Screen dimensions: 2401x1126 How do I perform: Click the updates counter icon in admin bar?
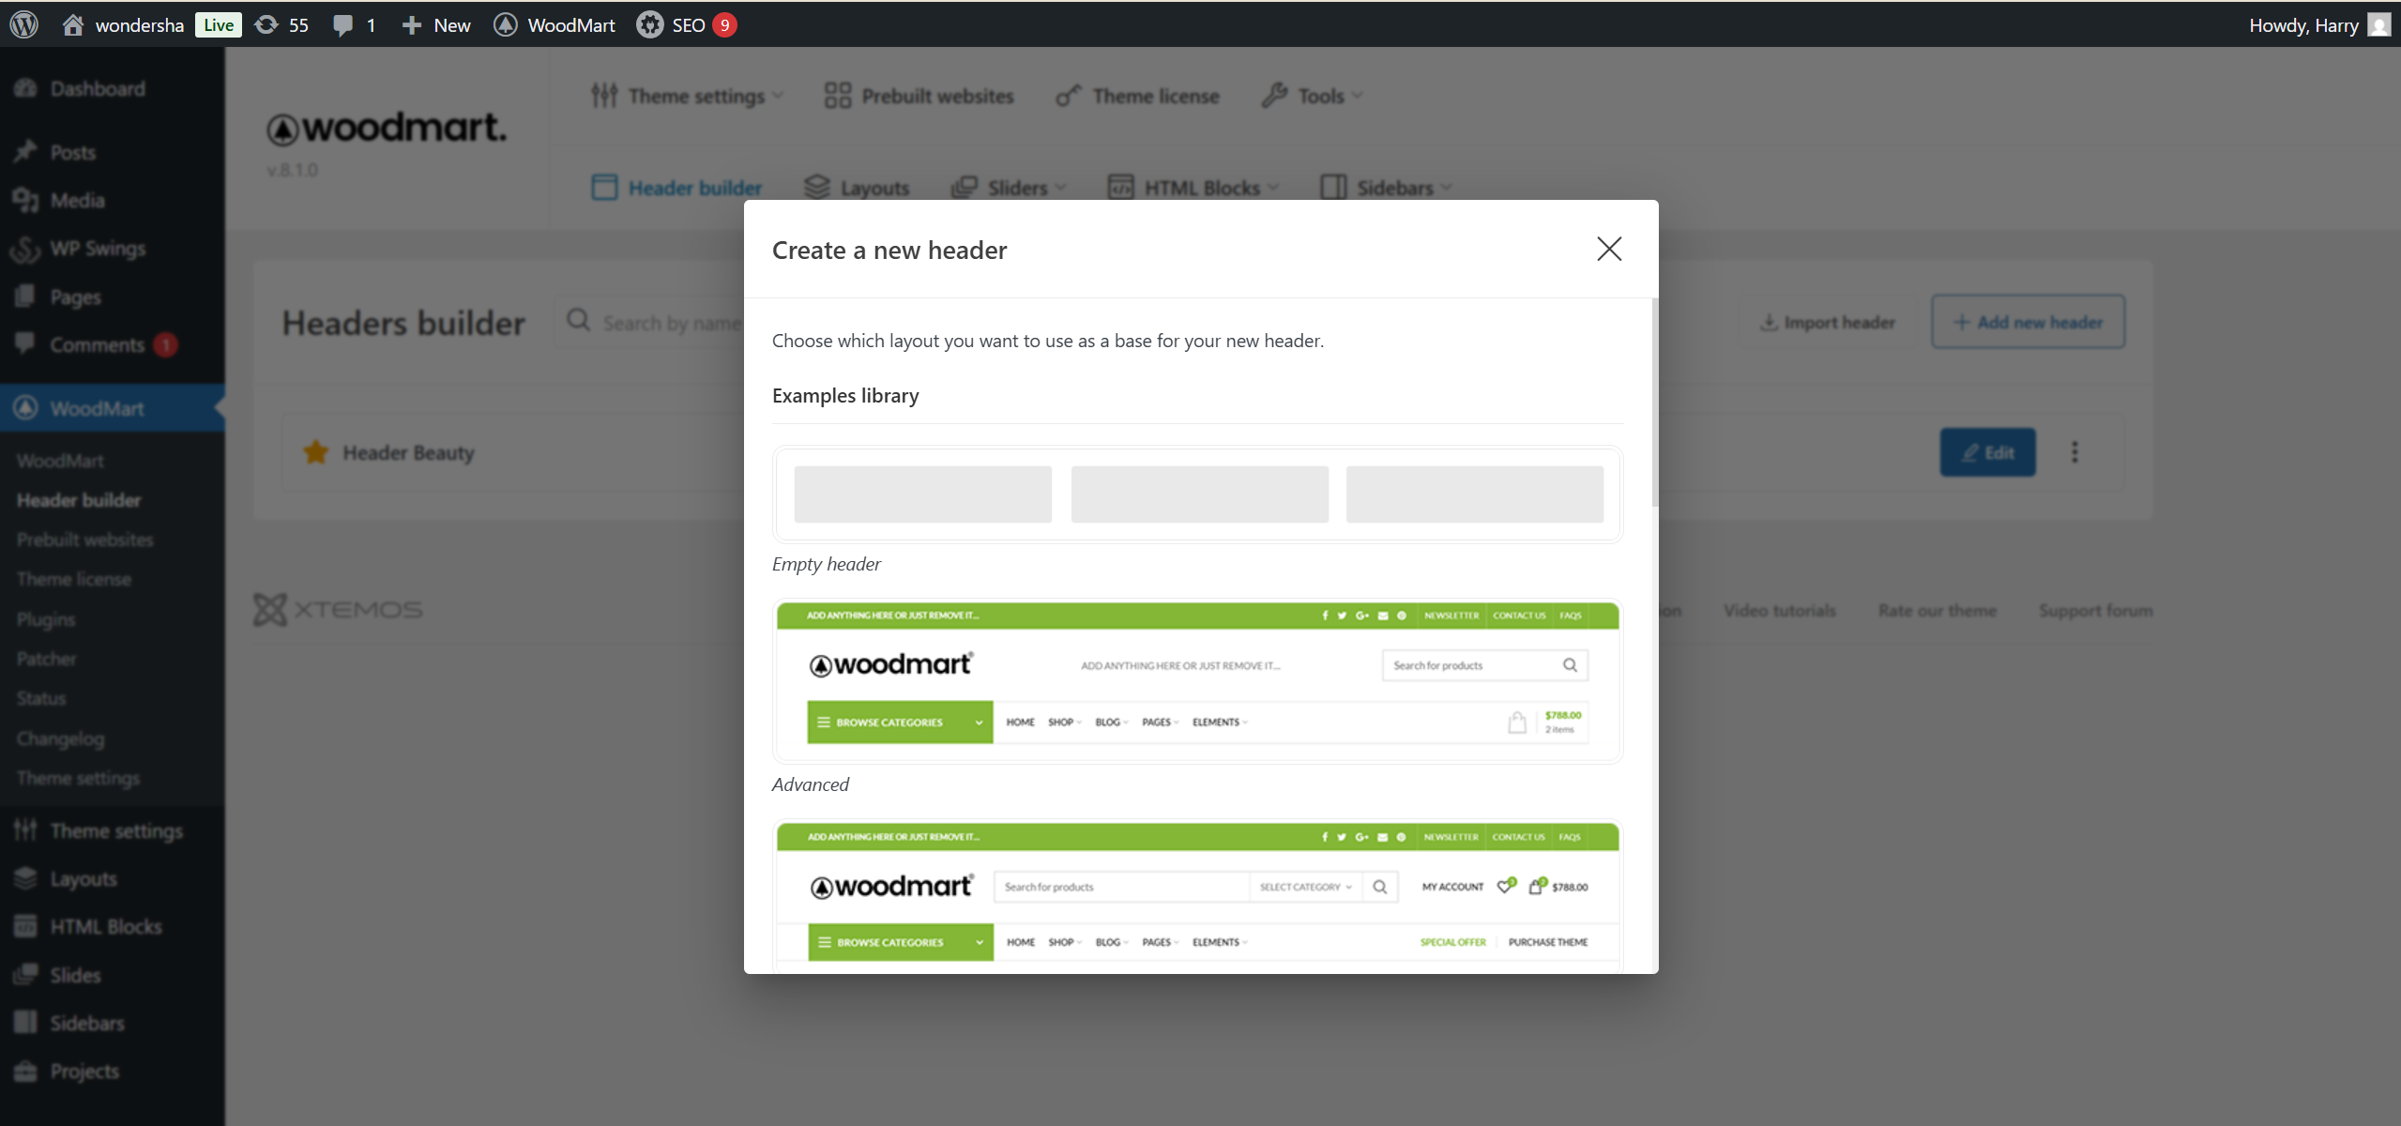266,24
